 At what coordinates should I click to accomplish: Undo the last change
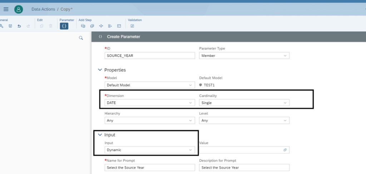pyautogui.click(x=19, y=26)
